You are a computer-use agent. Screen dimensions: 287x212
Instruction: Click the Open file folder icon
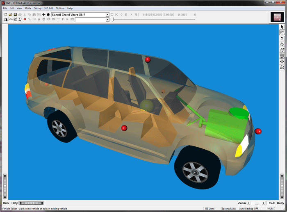pyautogui.click(x=10, y=15)
